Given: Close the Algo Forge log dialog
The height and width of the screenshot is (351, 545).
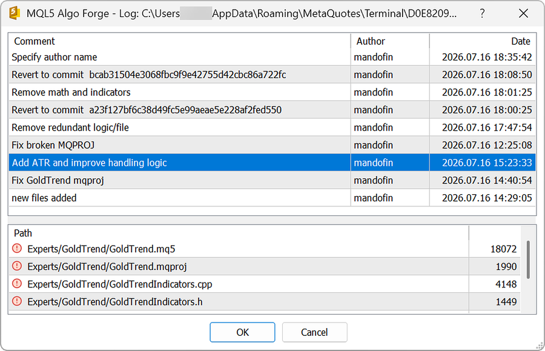Looking at the screenshot, I should [x=523, y=13].
